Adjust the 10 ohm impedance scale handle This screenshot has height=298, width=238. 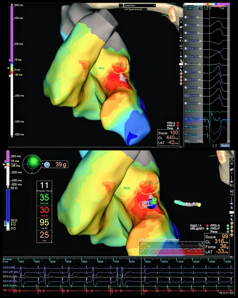[6, 222]
